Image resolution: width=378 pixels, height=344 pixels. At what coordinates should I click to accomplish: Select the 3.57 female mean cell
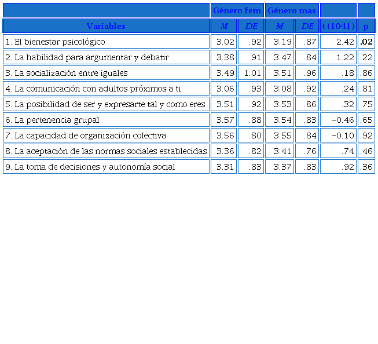pos(223,120)
